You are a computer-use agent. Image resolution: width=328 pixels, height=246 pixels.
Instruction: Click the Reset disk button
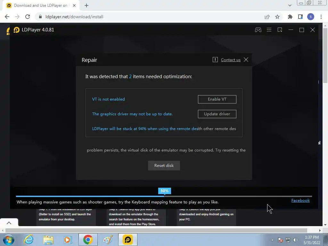[x=164, y=166]
